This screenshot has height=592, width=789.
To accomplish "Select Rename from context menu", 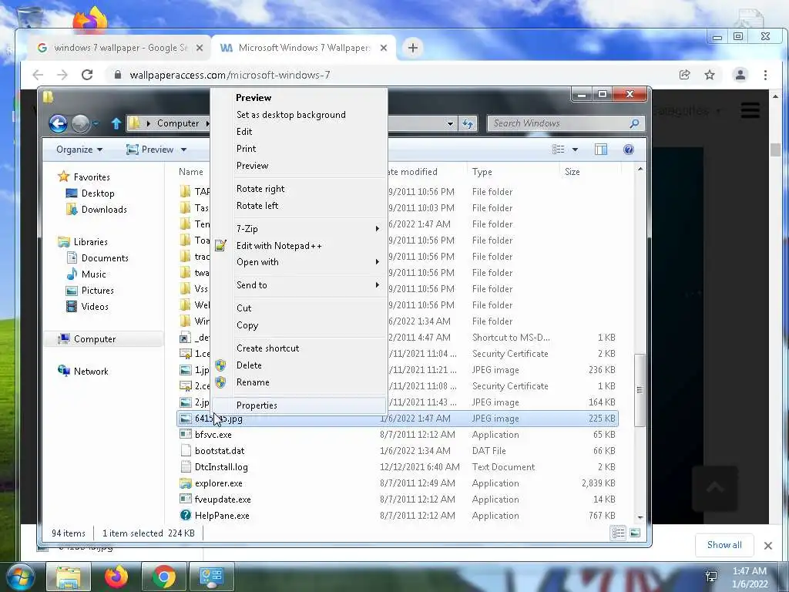I will [300, 382].
